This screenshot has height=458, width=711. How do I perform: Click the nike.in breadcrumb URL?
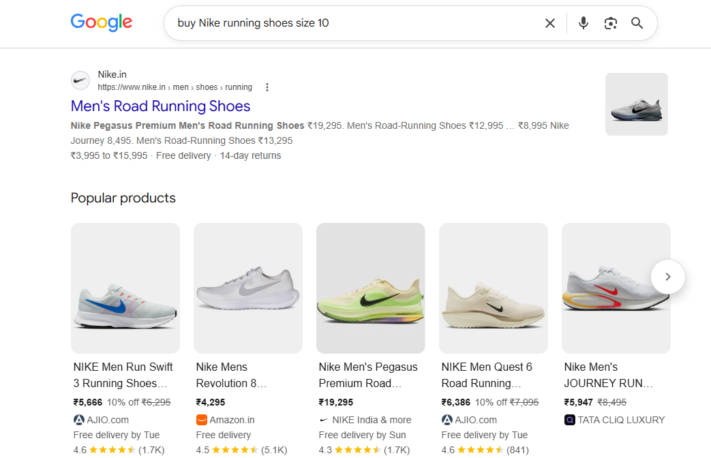click(175, 87)
